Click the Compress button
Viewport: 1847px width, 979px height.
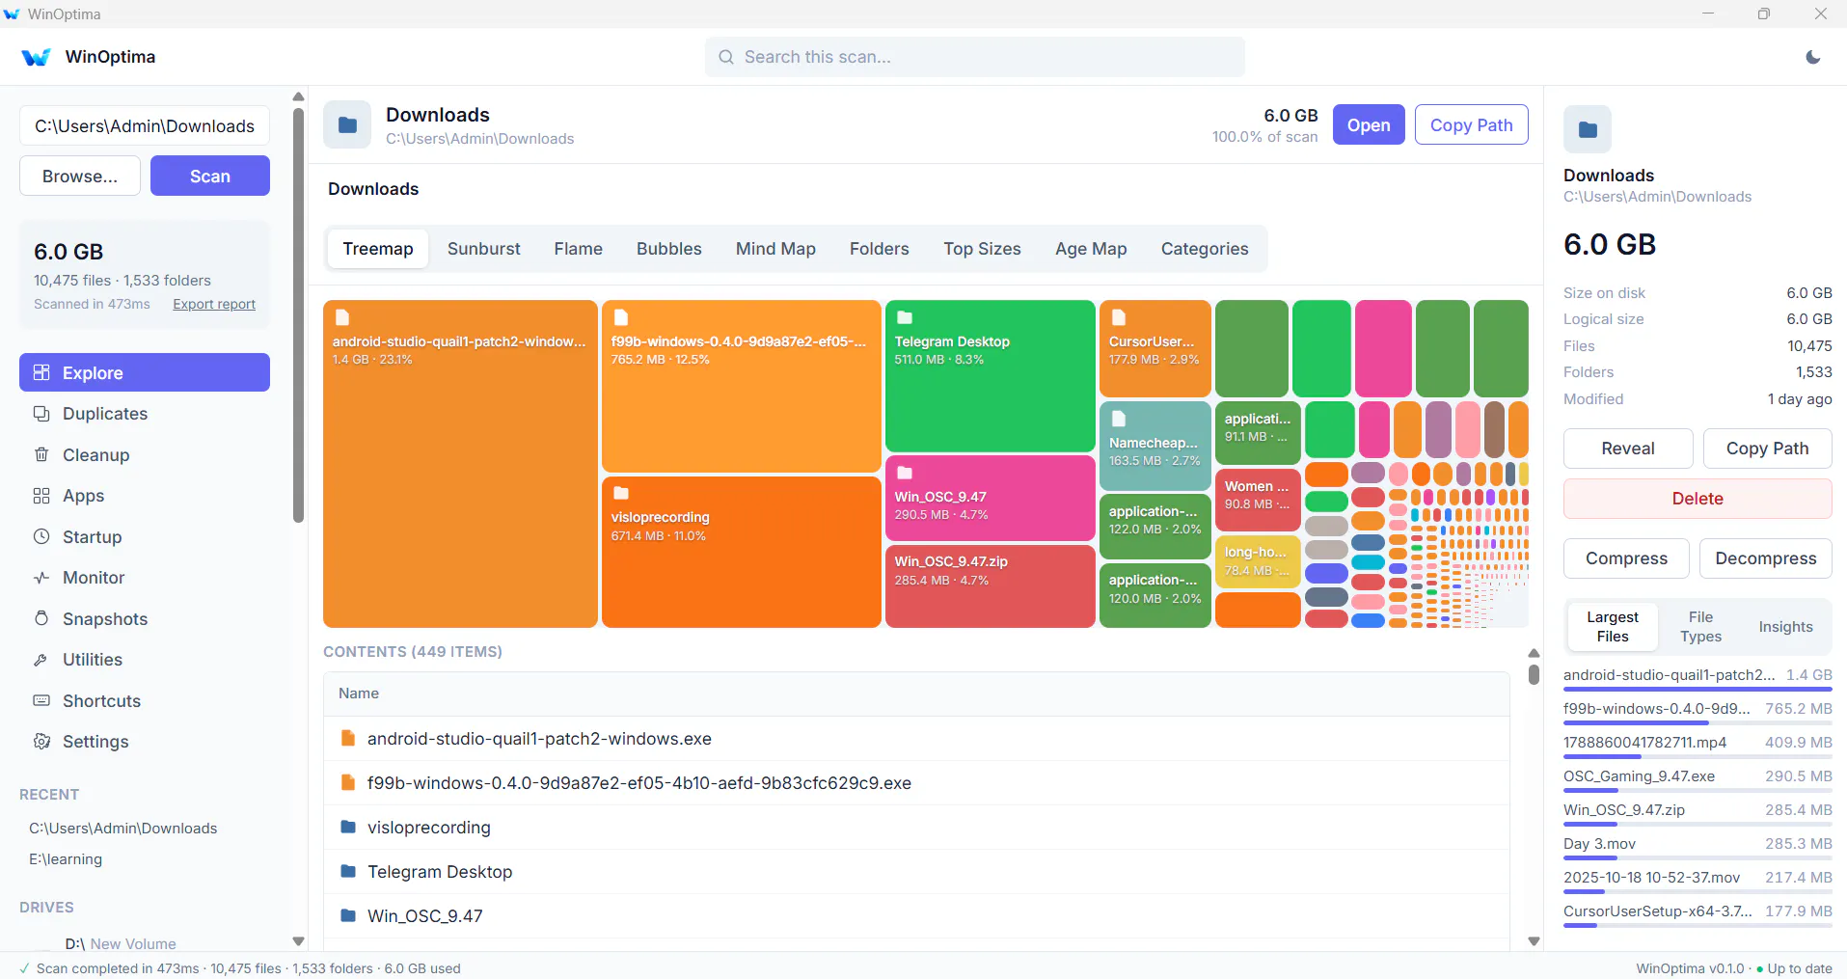point(1626,558)
